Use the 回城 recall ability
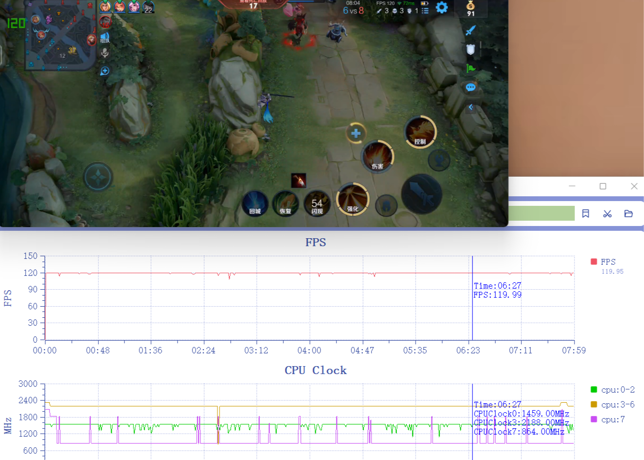This screenshot has width=644, height=460. click(x=255, y=204)
